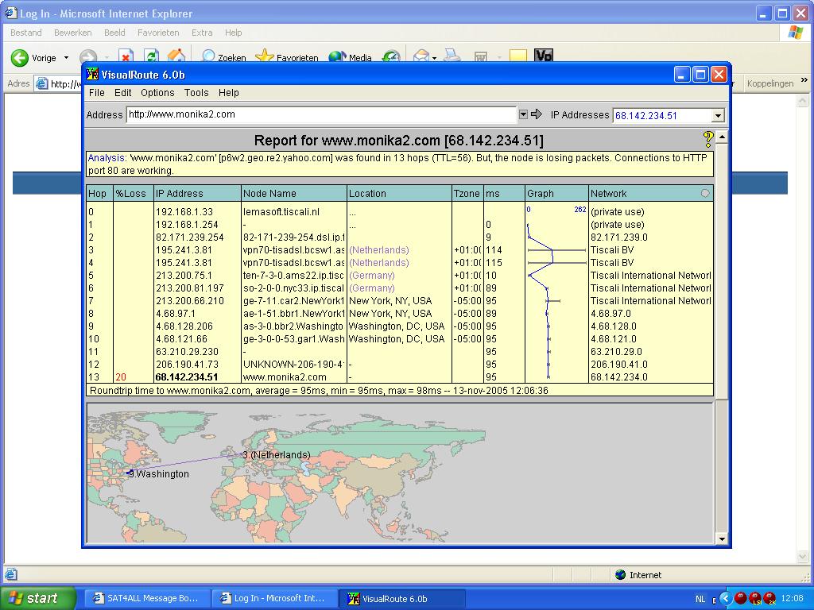Click Koppelingen links bar in Internet Explorer

tap(769, 83)
